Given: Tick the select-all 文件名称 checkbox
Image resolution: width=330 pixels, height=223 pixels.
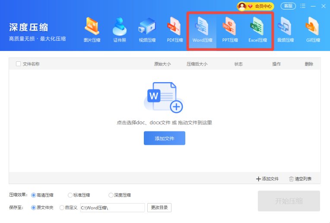Looking at the screenshot, I should 18,64.
